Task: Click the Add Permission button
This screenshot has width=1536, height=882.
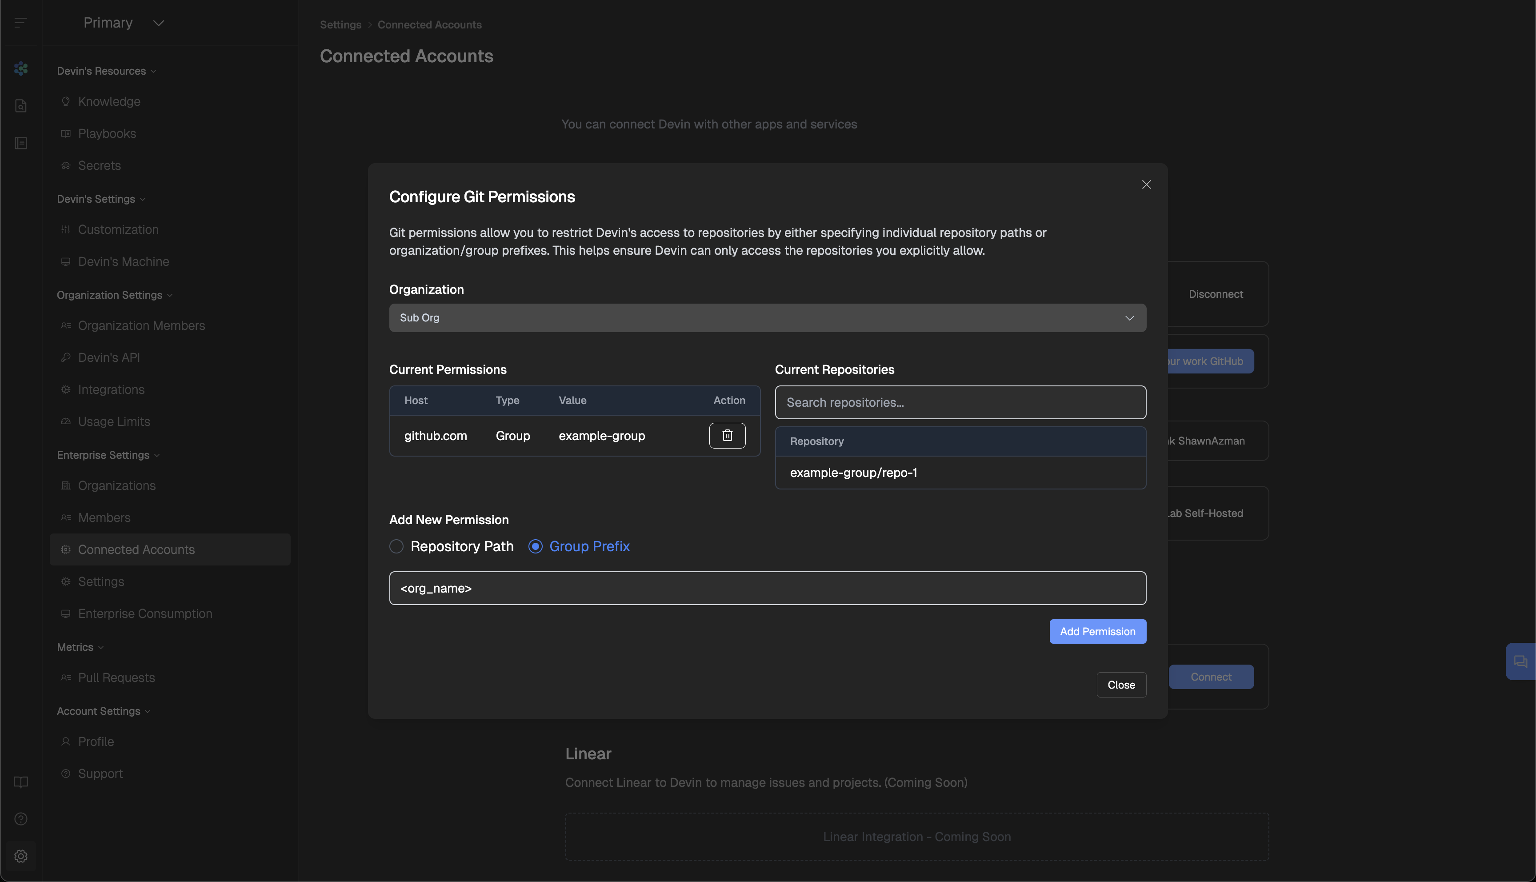Action: pos(1097,631)
